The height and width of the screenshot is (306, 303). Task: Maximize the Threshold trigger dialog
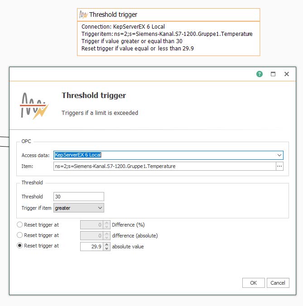click(273, 74)
